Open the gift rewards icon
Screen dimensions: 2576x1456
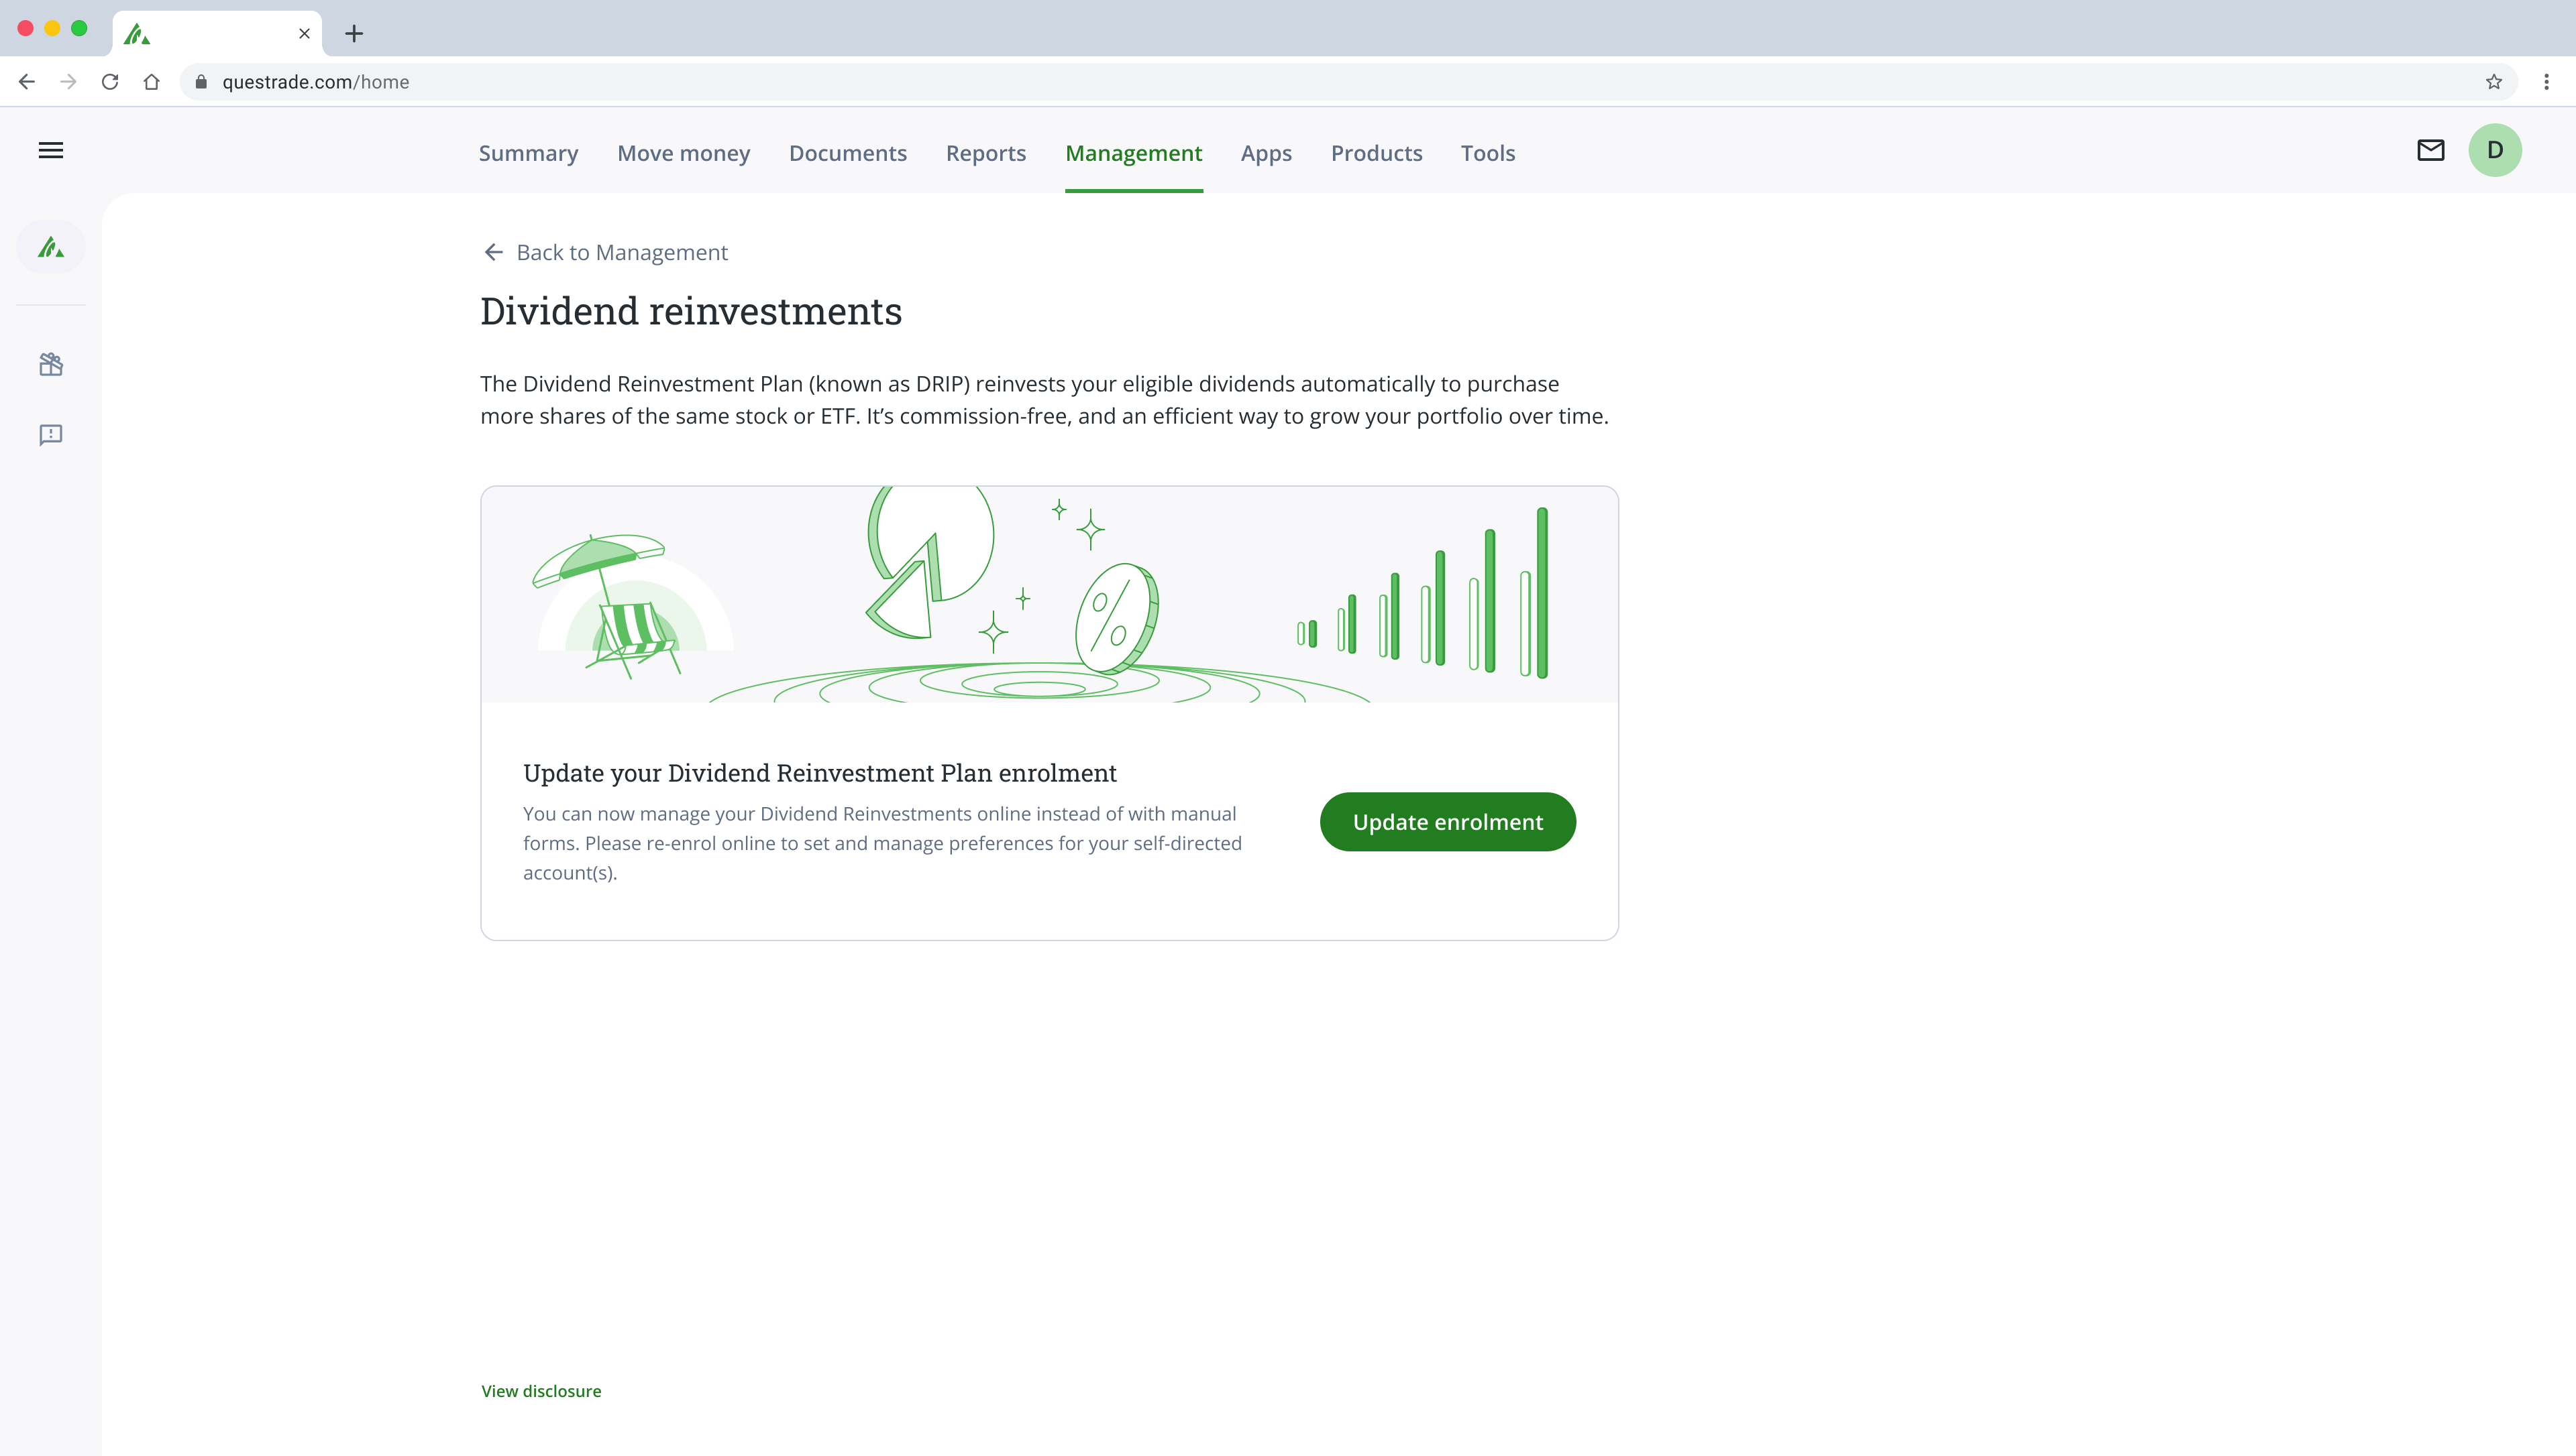tap(51, 364)
